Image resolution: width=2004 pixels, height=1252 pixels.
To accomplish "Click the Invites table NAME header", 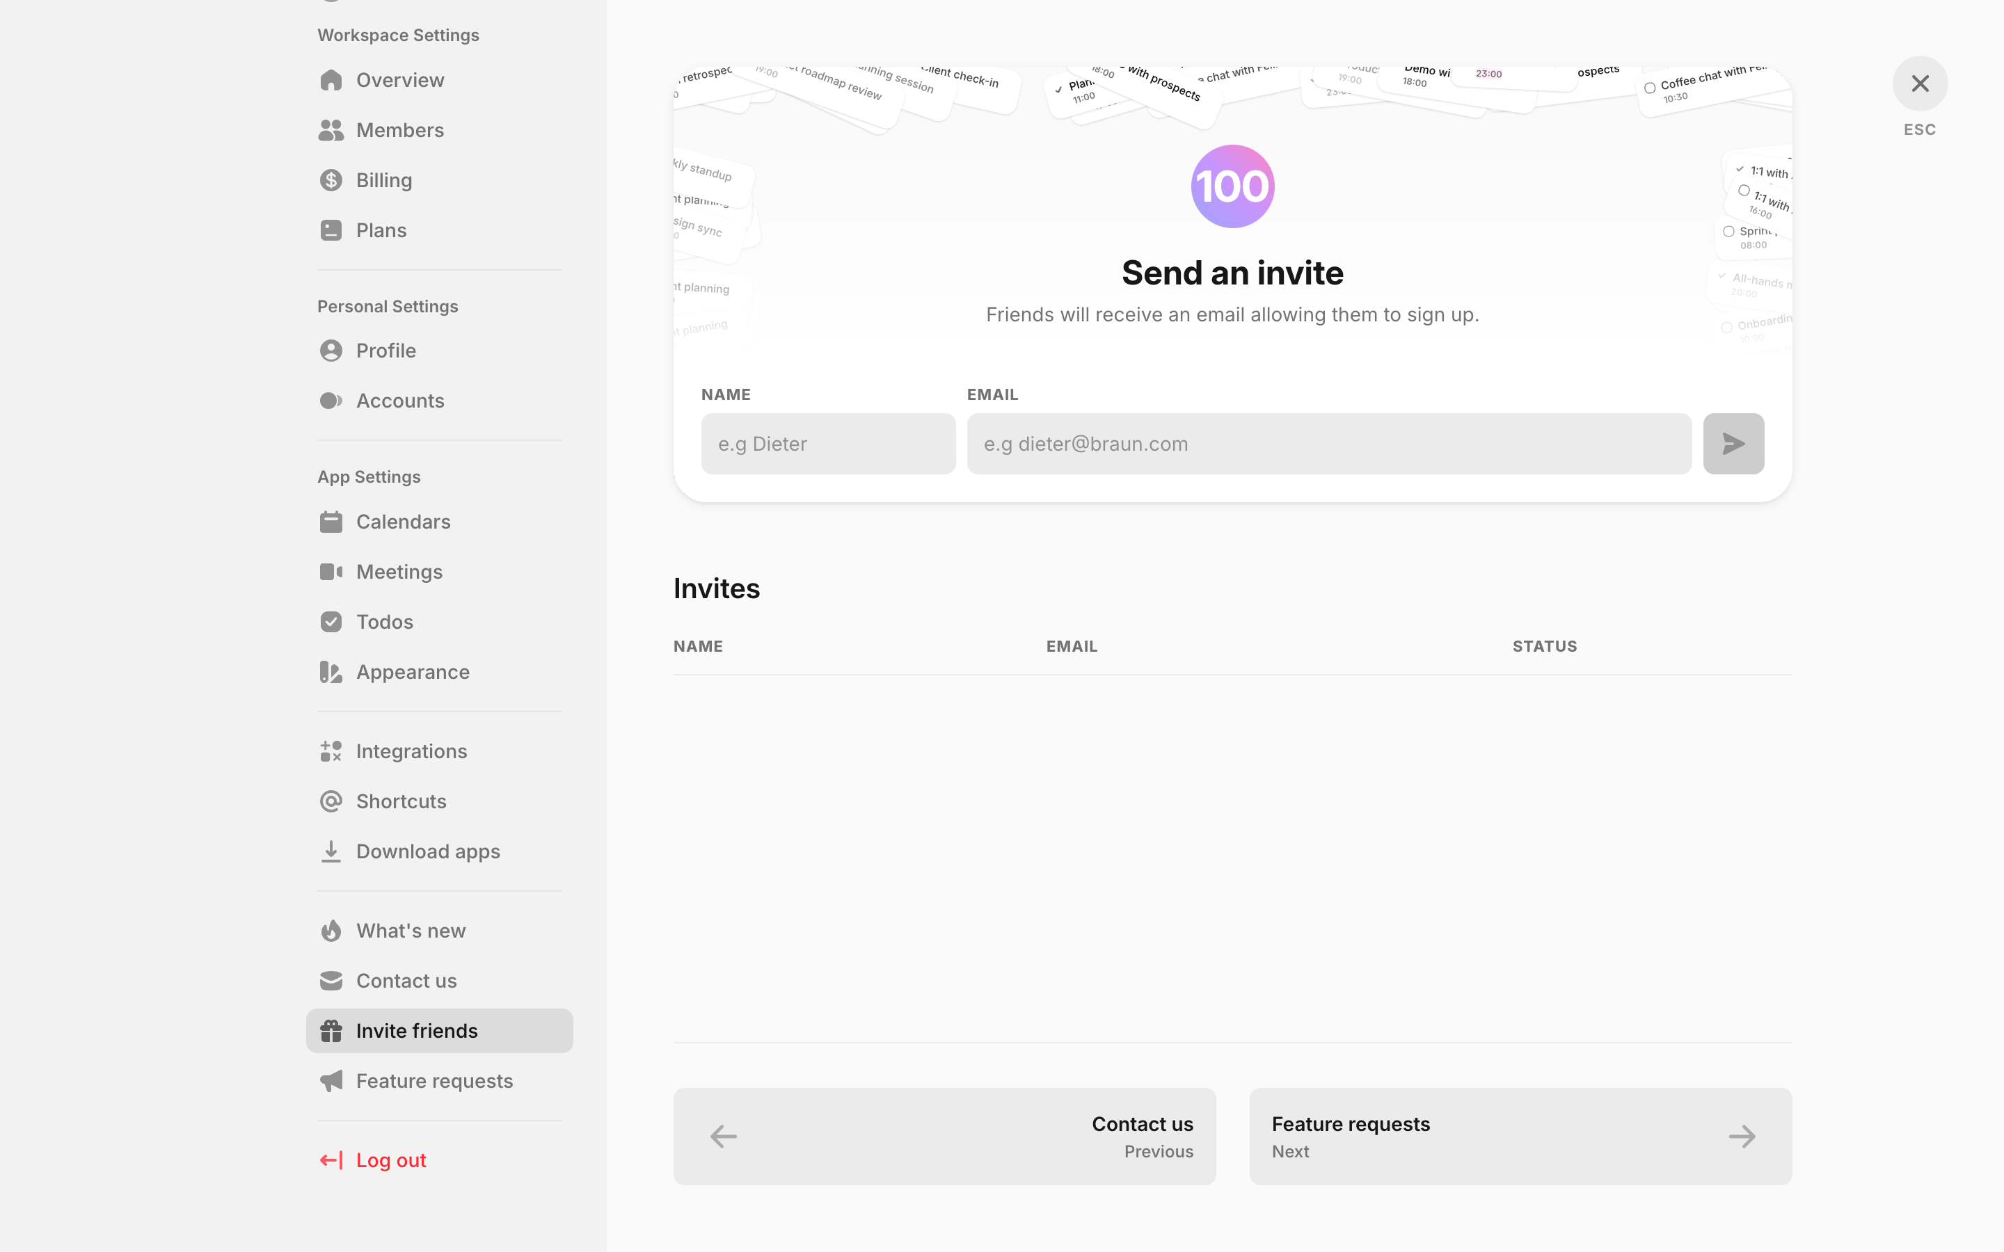I will (698, 646).
